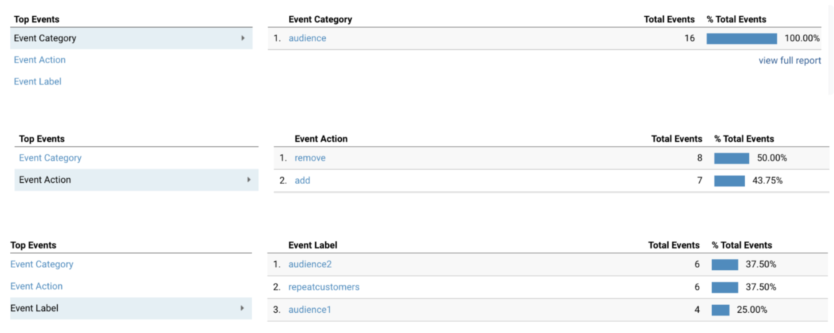Switch to Event Label in top panel
Image resolution: width=834 pixels, height=333 pixels.
37,81
